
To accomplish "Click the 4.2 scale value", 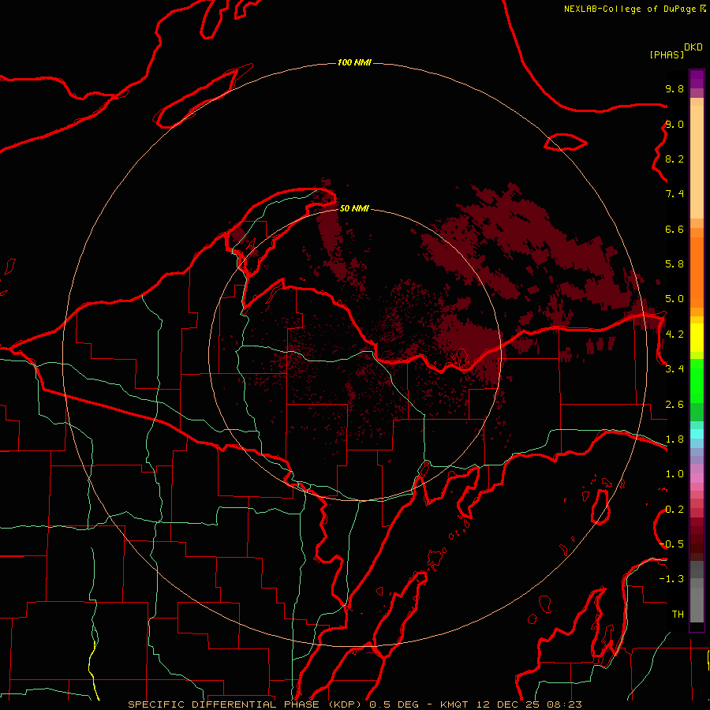I will click(674, 334).
